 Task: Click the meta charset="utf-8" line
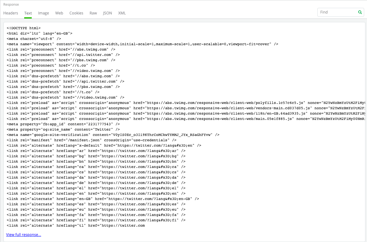pos(34,39)
